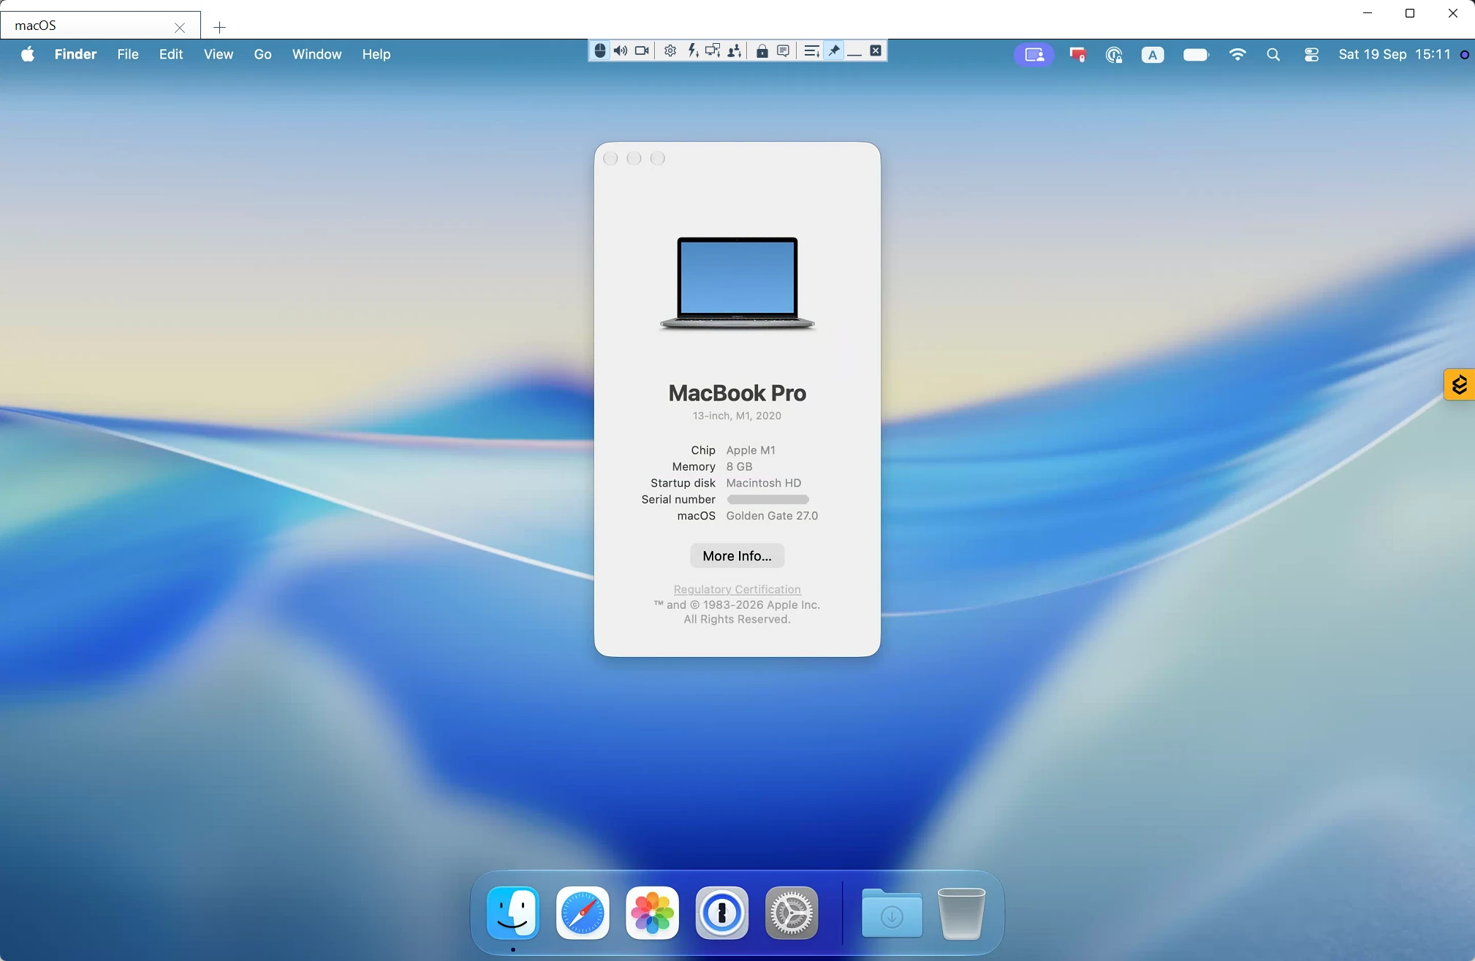The image size is (1475, 961).
Task: Click the Apple M1 chip value
Action: (x=751, y=450)
